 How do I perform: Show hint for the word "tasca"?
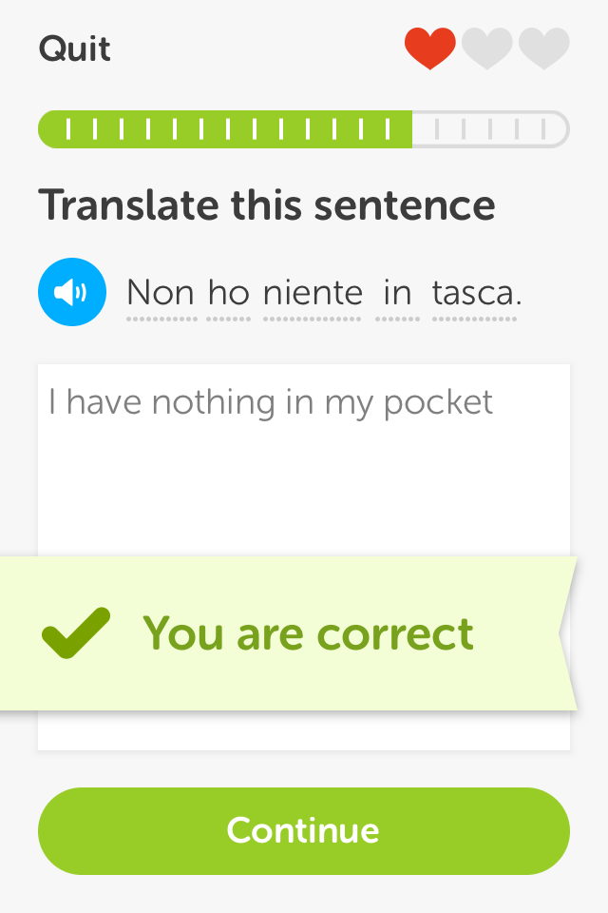[x=474, y=293]
